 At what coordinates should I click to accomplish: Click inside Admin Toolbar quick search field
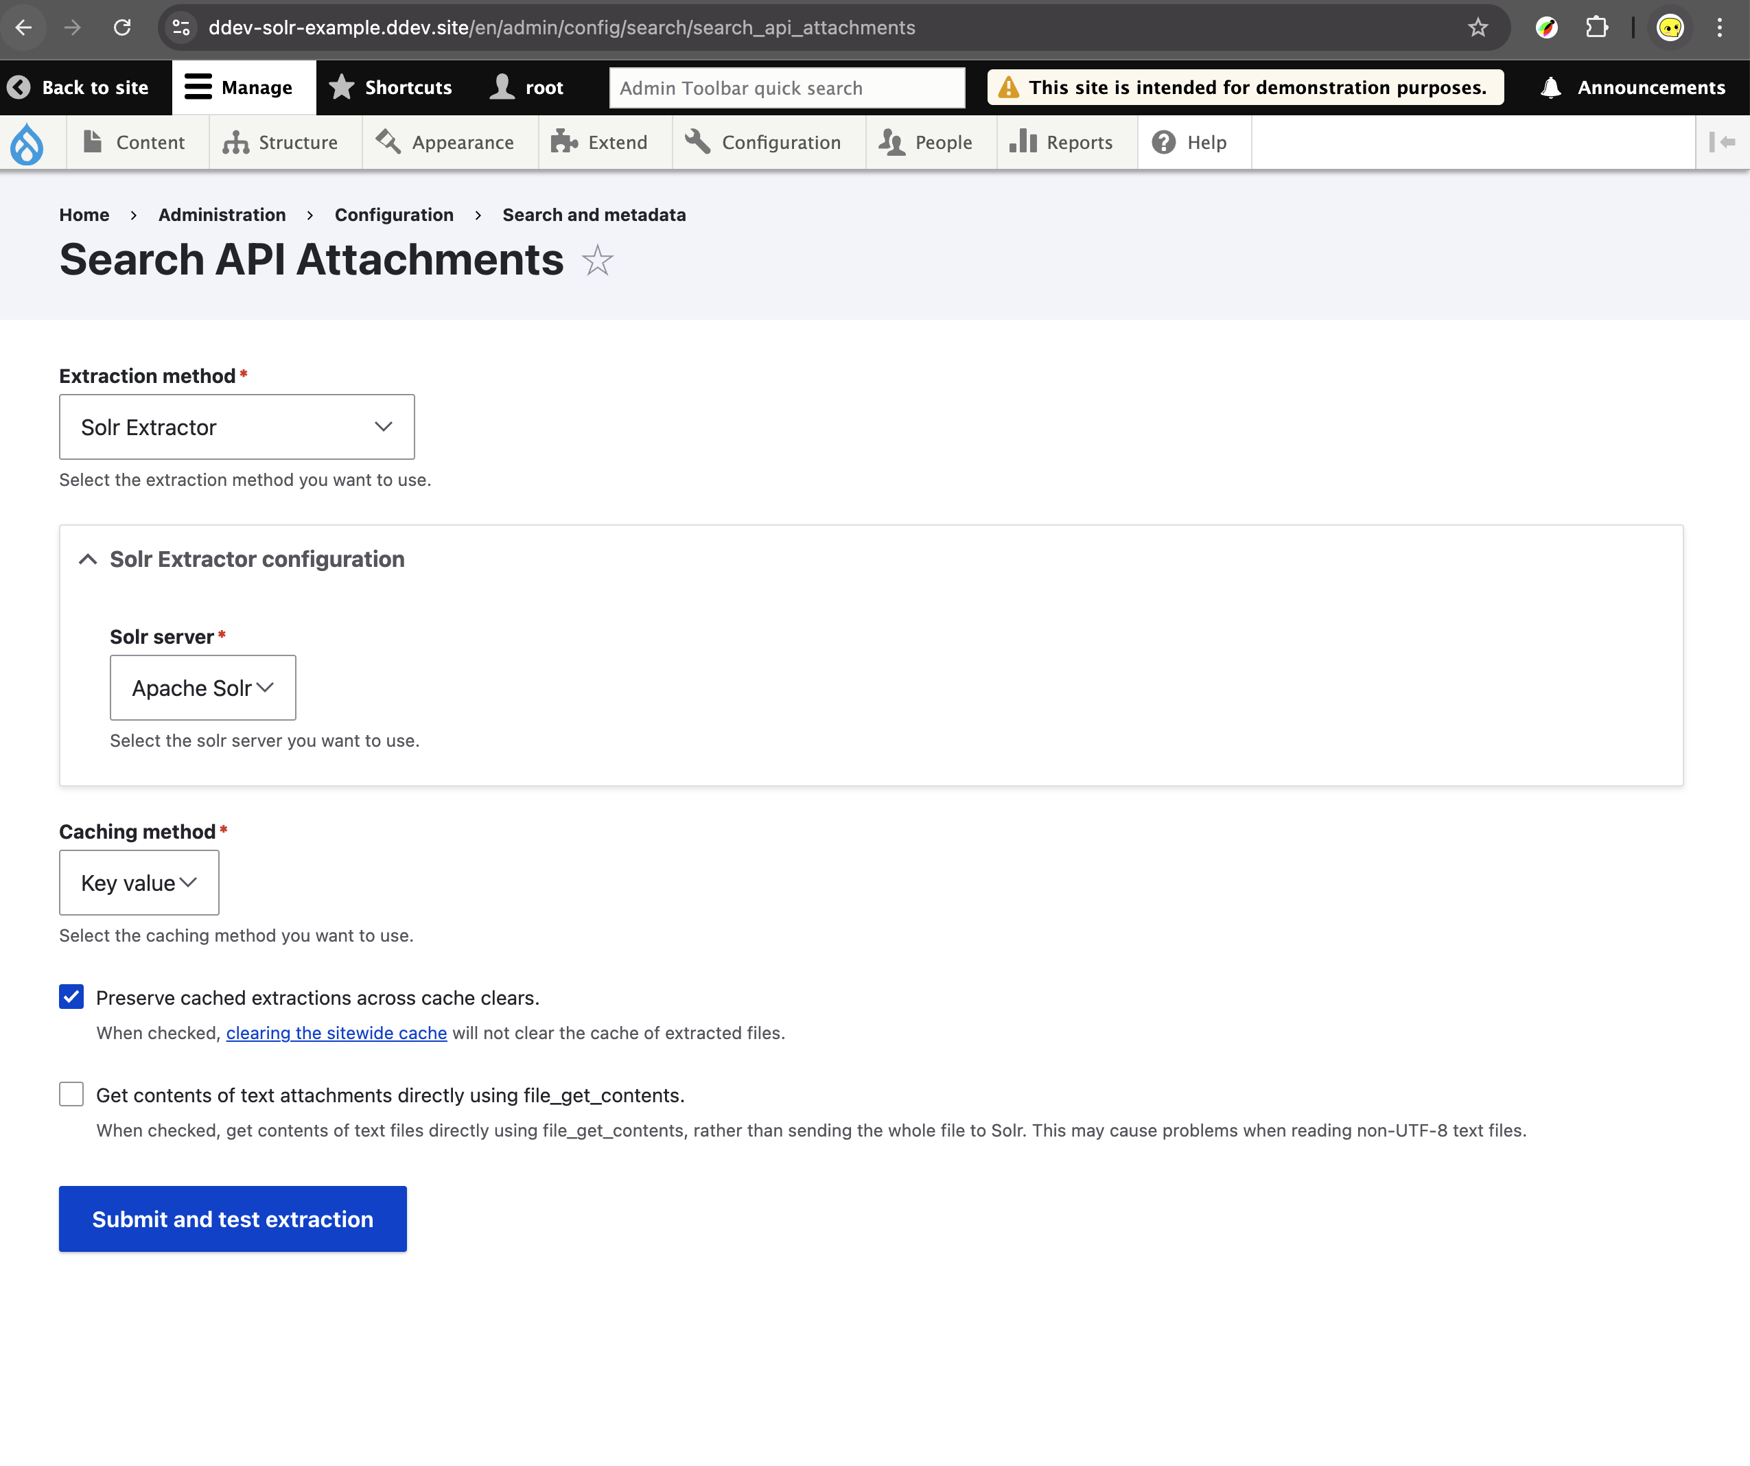point(786,89)
